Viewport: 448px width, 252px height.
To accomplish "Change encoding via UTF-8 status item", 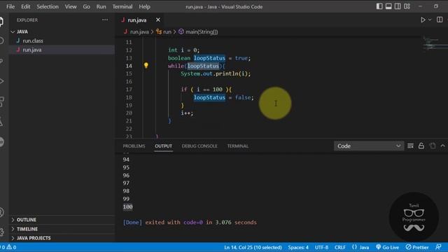I will click(x=321, y=247).
